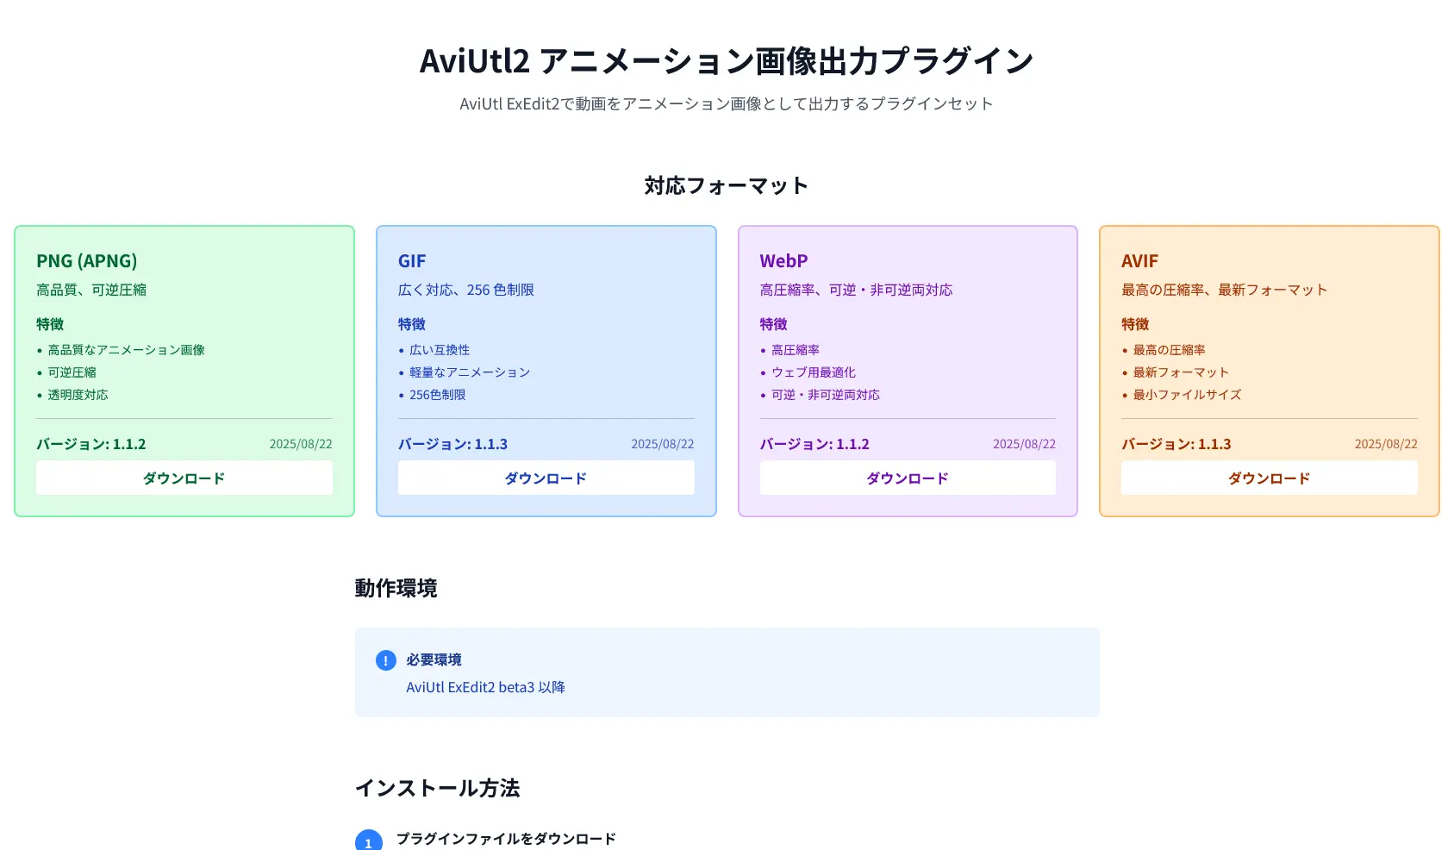Click the 対応フォーマット section heading

(x=726, y=185)
